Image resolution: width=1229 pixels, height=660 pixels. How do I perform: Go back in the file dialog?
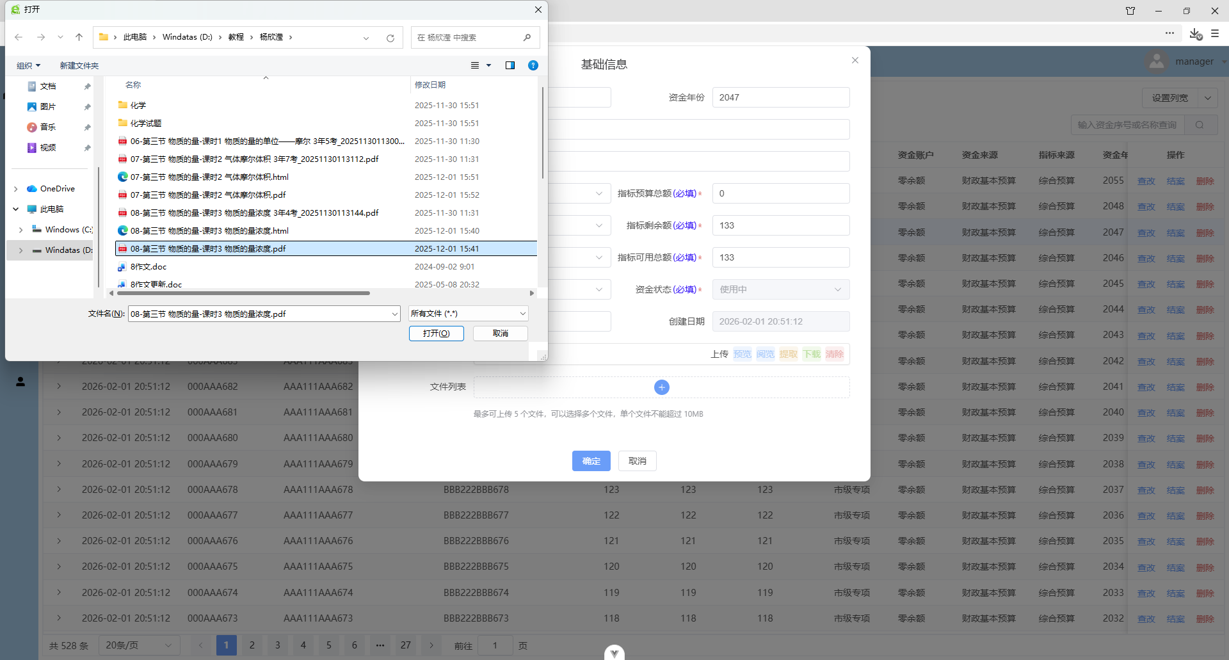pos(19,37)
